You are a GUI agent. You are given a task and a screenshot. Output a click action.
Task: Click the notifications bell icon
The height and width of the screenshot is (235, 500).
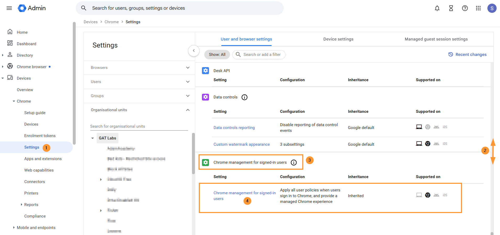coord(437,8)
